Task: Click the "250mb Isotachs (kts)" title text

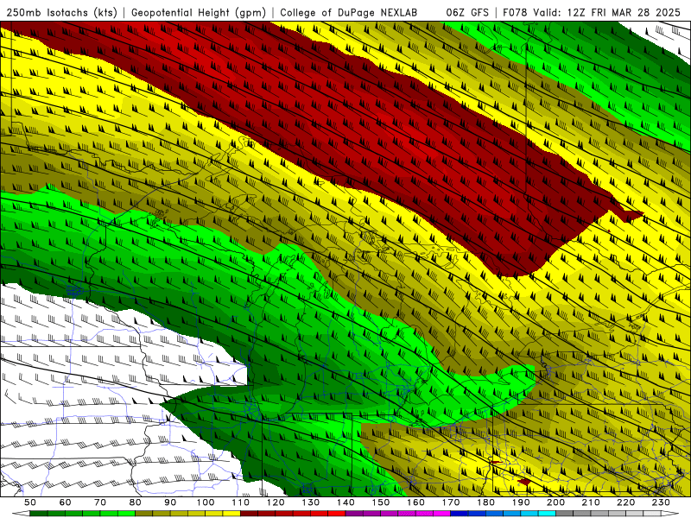Action: pyautogui.click(x=62, y=13)
